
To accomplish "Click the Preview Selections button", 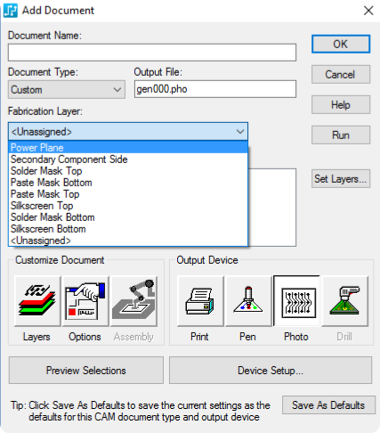I will tap(86, 371).
